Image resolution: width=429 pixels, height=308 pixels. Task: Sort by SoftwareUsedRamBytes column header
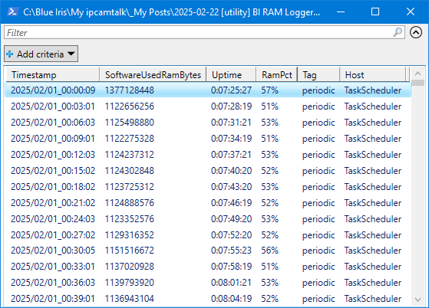(x=153, y=74)
